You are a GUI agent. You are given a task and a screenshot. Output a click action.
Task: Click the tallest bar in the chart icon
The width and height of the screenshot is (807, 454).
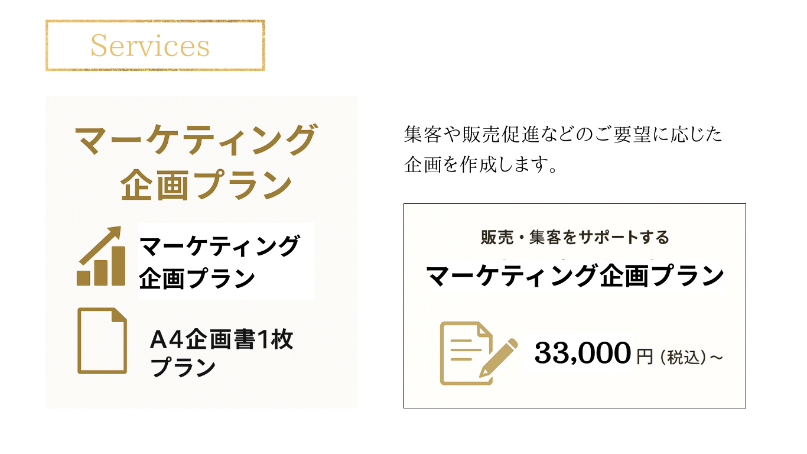tap(118, 266)
